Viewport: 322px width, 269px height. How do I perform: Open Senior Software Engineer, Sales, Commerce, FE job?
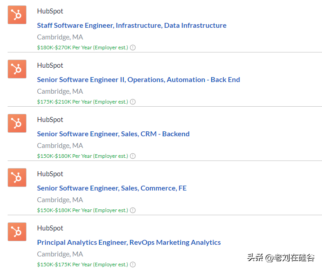pyautogui.click(x=112, y=188)
